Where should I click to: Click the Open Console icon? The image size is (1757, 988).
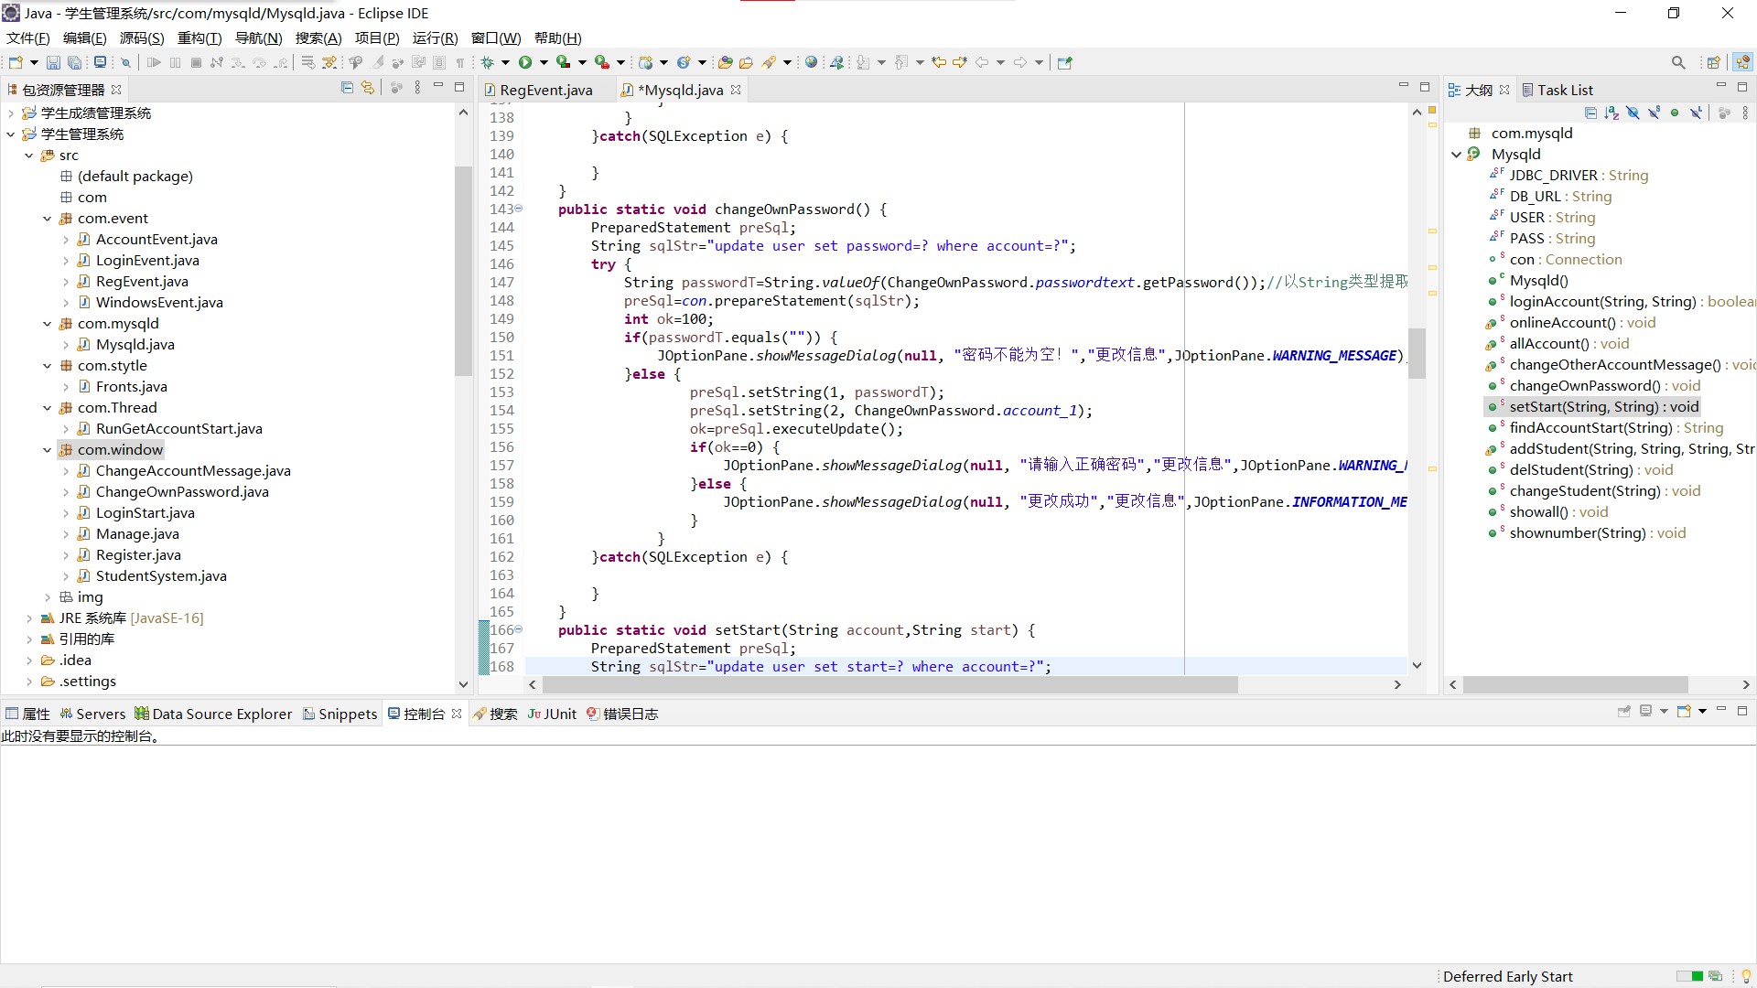pyautogui.click(x=1684, y=712)
